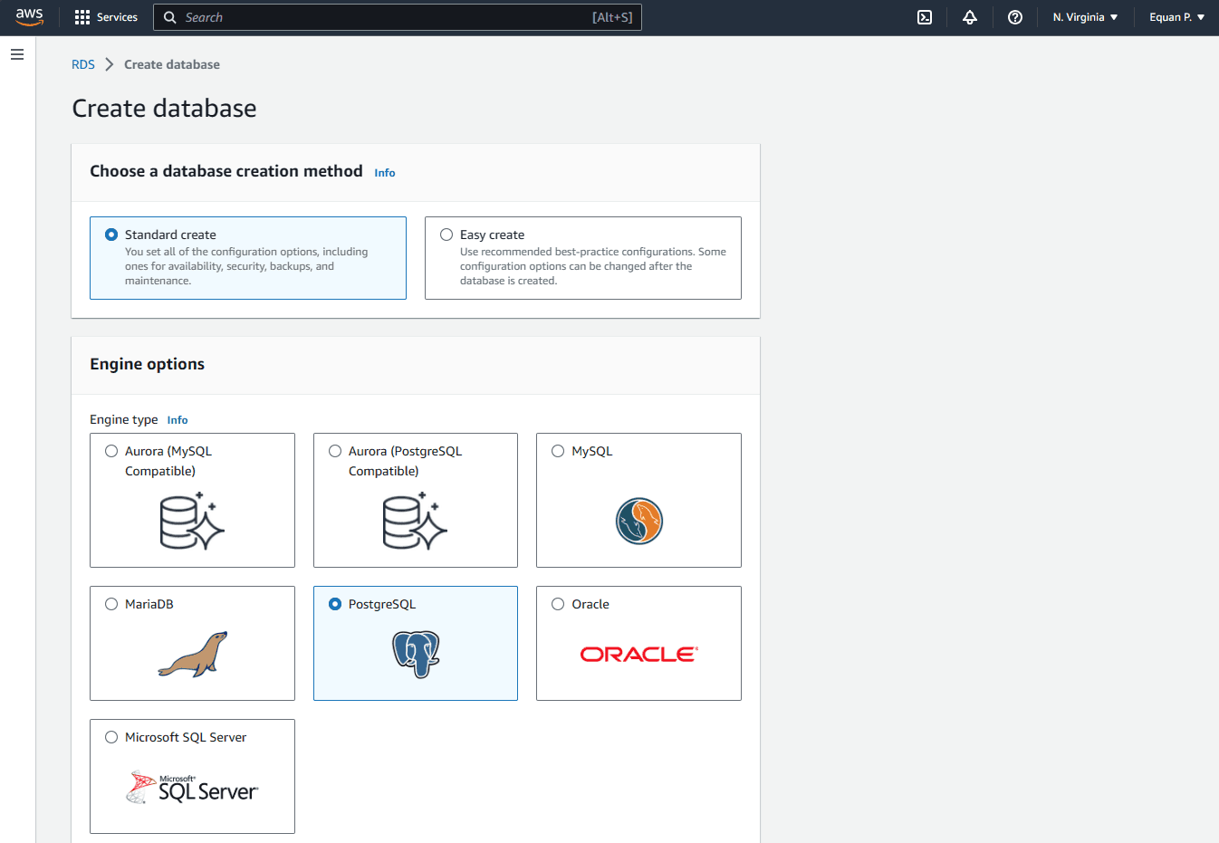Click inside the AWS search field
1219x843 pixels.
tap(398, 17)
